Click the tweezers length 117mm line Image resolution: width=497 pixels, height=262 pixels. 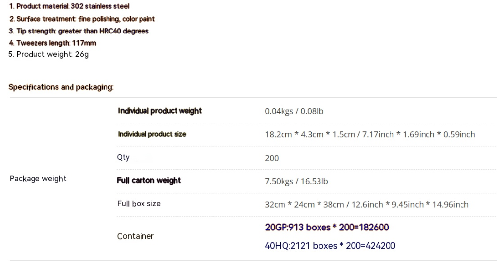(x=52, y=43)
